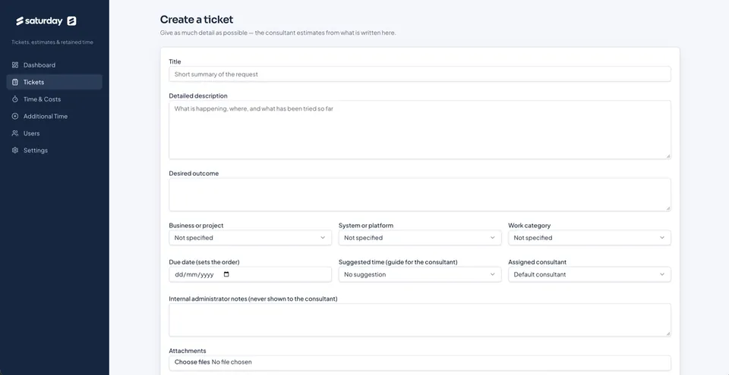
Task: Click the Settings gear icon
Action: pyautogui.click(x=15, y=150)
